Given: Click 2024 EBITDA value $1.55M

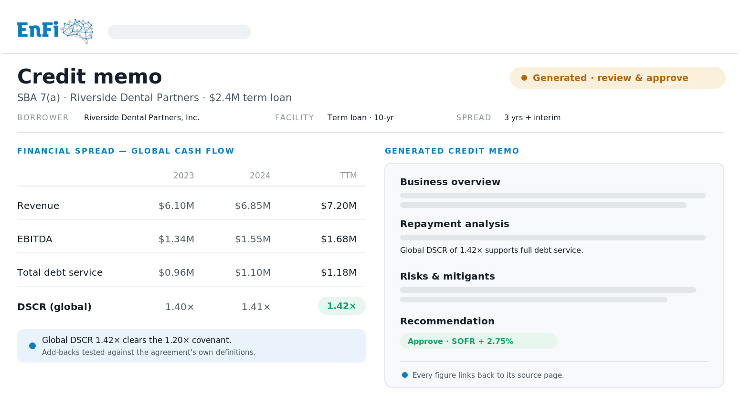Looking at the screenshot, I should [253, 239].
